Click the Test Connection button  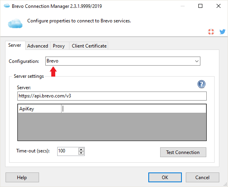click(x=183, y=152)
